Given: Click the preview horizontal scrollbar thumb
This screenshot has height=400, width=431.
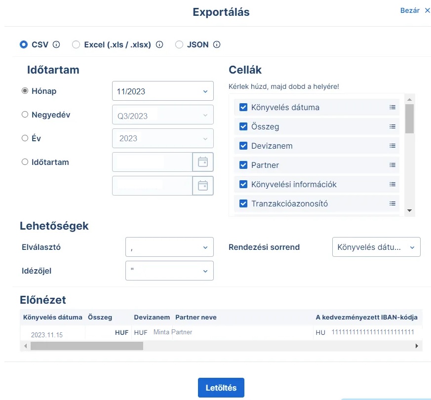Looking at the screenshot, I should [86, 346].
